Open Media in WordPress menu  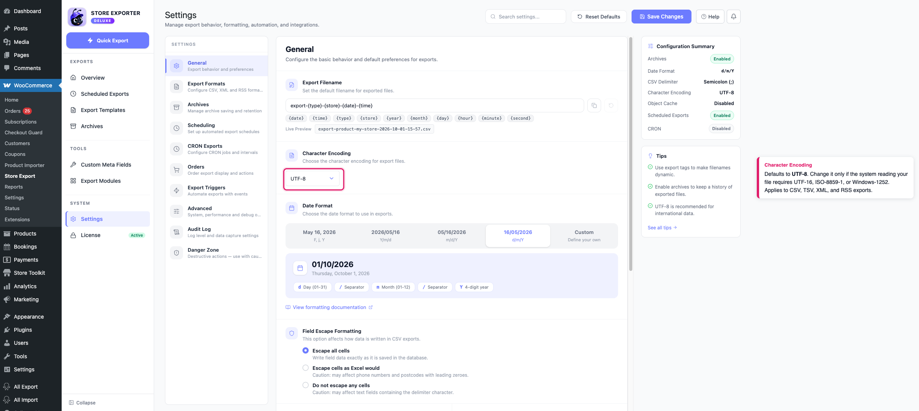(31, 42)
